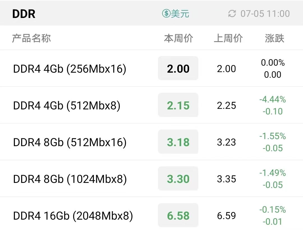The height and width of the screenshot is (230, 303).
Task: Open DDR4 16Gb (2048Mbx8) row
Action: [x=151, y=213]
